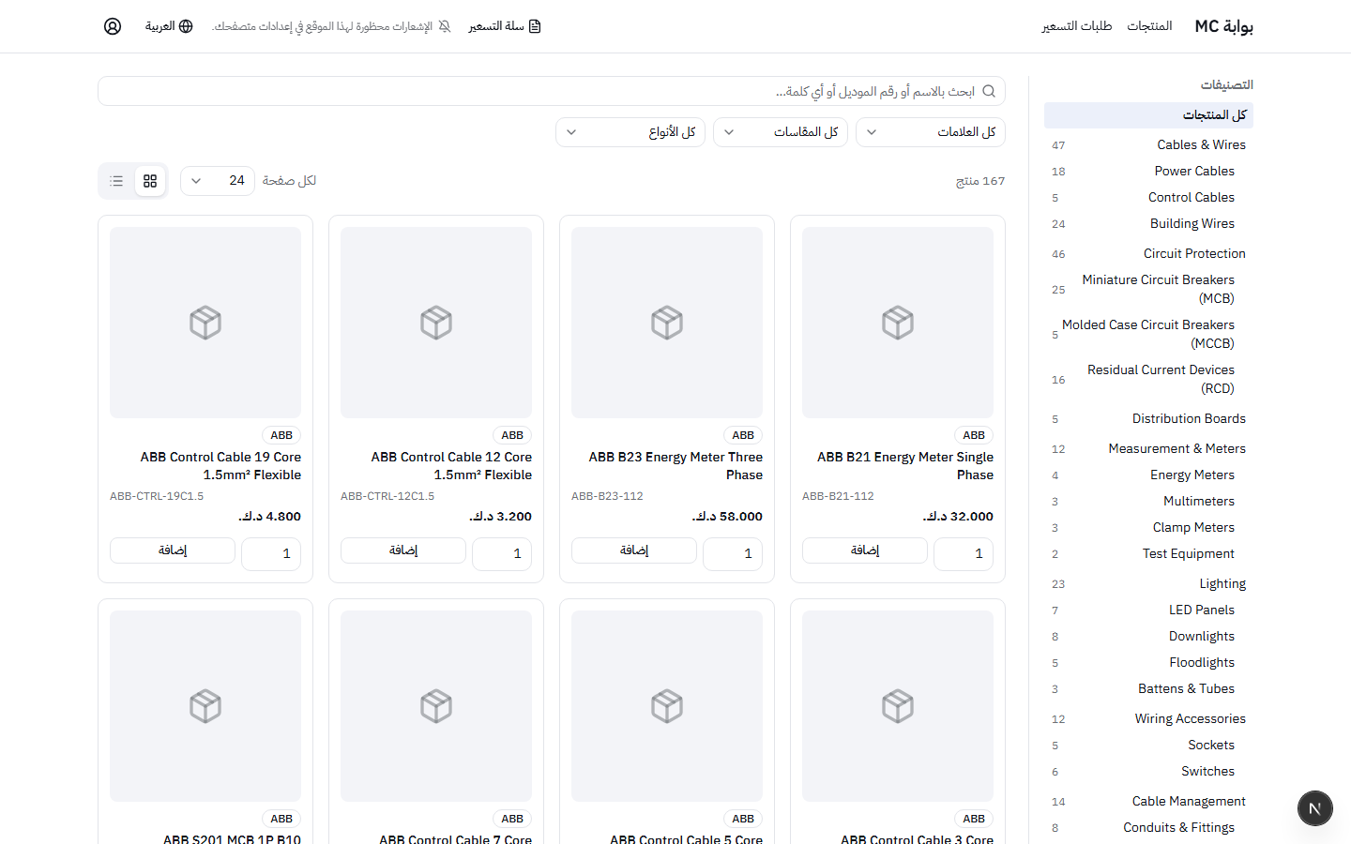1351x844 pixels.
Task: Open the quote basket document icon
Action: tap(535, 26)
